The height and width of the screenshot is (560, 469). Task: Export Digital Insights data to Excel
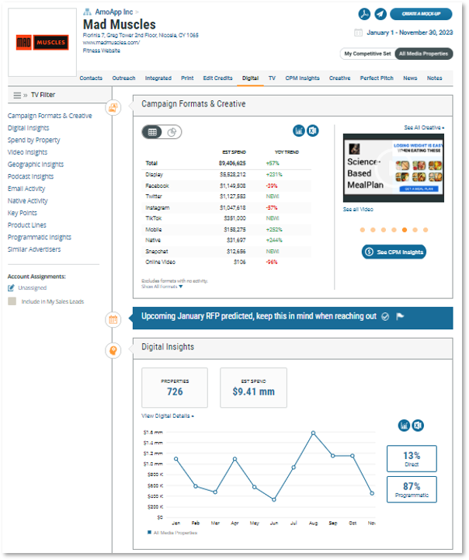click(x=418, y=426)
